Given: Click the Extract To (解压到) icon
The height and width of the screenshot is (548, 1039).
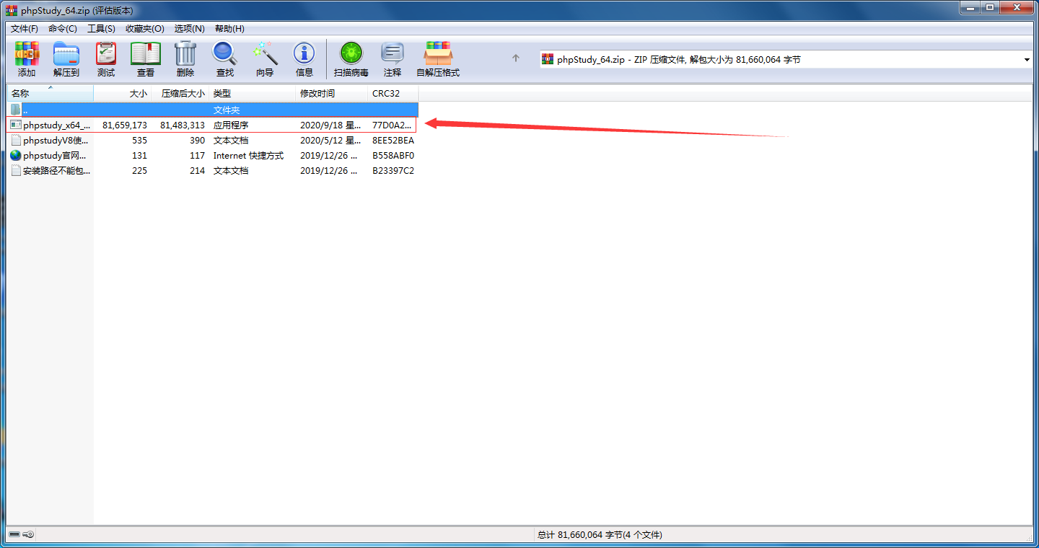Looking at the screenshot, I should pos(66,59).
